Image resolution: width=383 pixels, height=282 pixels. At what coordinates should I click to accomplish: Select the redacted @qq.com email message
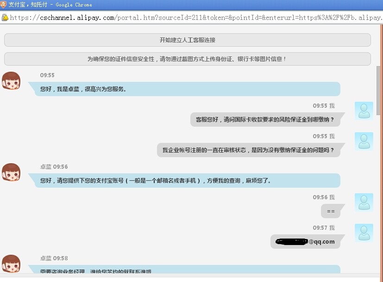click(x=305, y=242)
